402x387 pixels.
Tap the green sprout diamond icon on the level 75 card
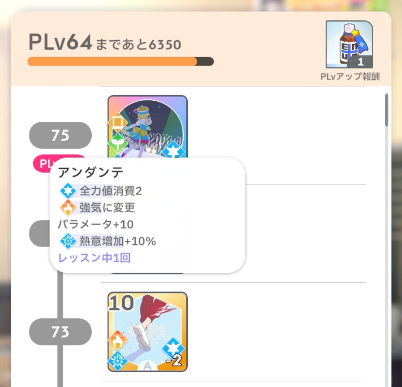point(117,143)
